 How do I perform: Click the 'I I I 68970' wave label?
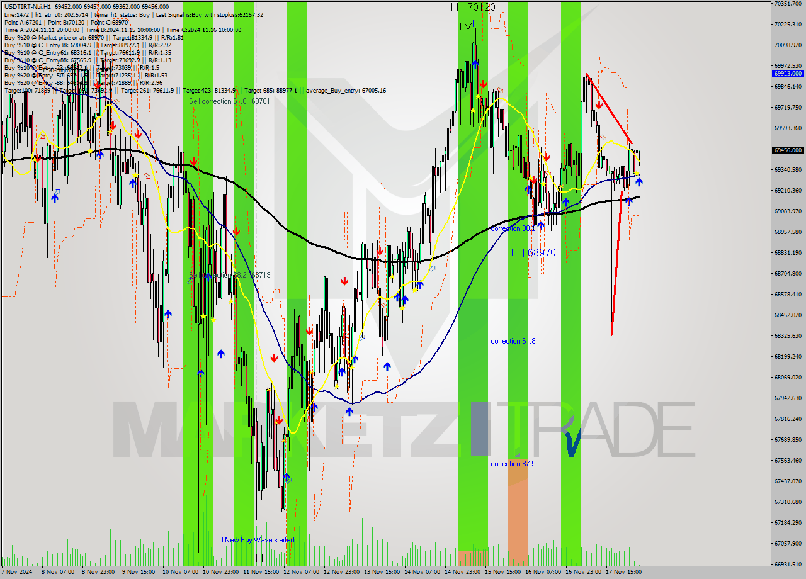click(533, 252)
